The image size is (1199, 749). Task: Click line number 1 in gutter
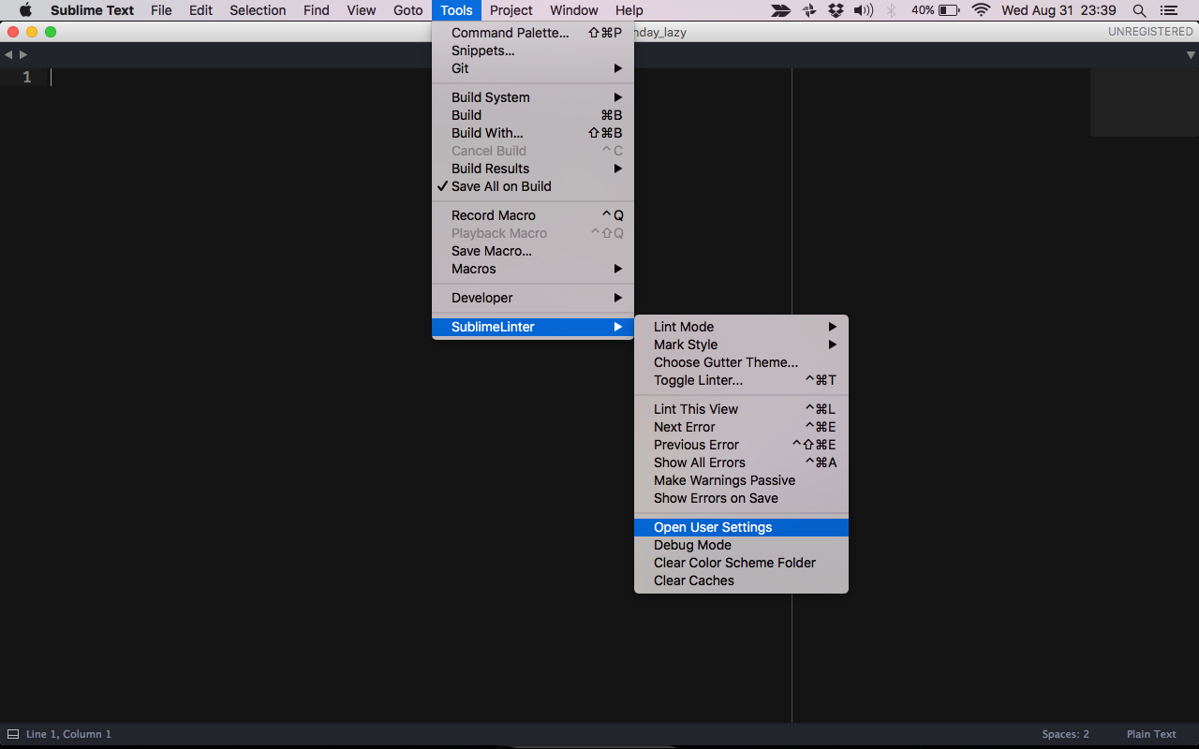pos(27,77)
